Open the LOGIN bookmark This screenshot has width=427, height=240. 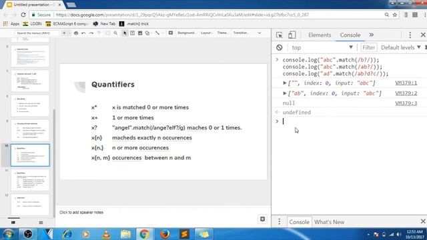33,24
